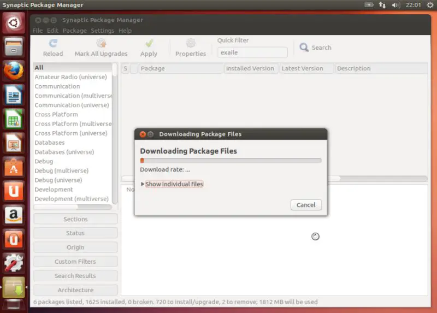Sort by Description column header

pyautogui.click(x=381, y=68)
